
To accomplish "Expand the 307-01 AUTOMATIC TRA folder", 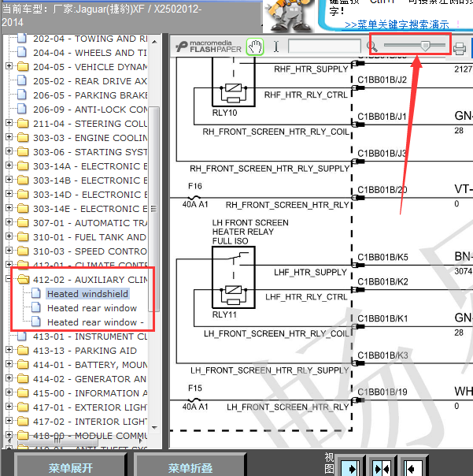I will [9, 222].
